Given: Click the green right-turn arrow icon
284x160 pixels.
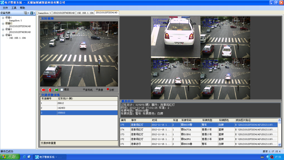Looking at the screenshot, I should (x=56, y=90).
